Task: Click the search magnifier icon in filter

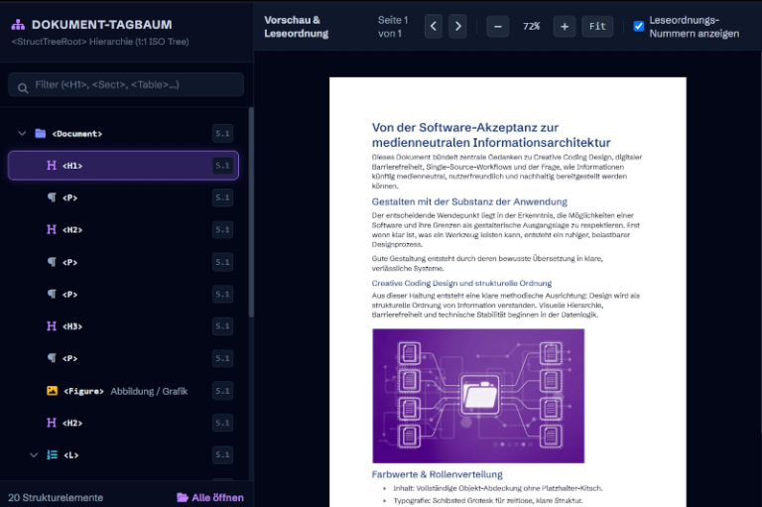Action: click(23, 88)
